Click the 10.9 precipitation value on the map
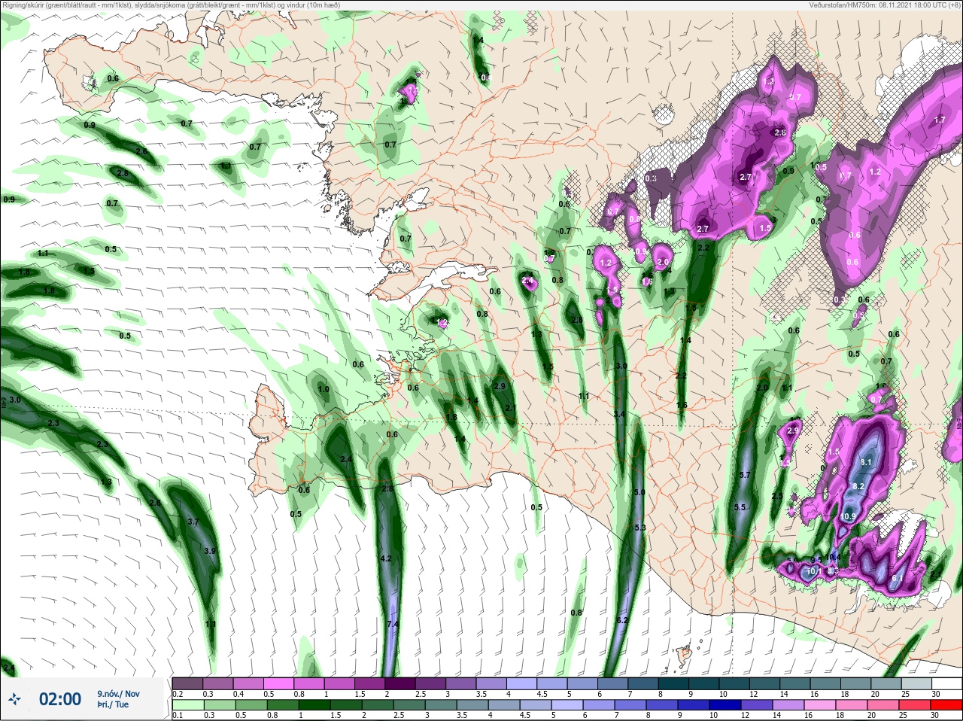963x721 pixels. pyautogui.click(x=849, y=516)
